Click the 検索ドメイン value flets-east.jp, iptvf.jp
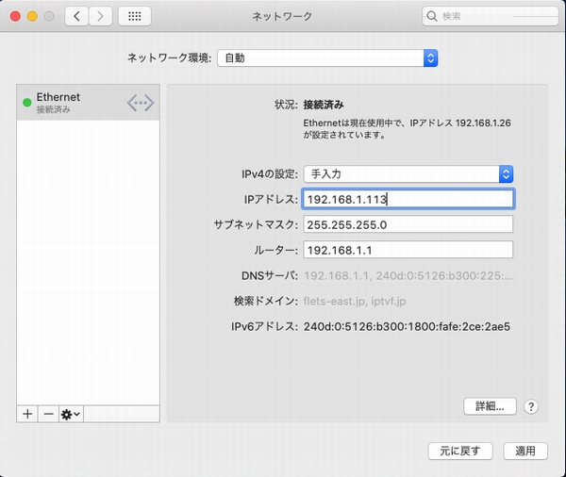 click(355, 302)
